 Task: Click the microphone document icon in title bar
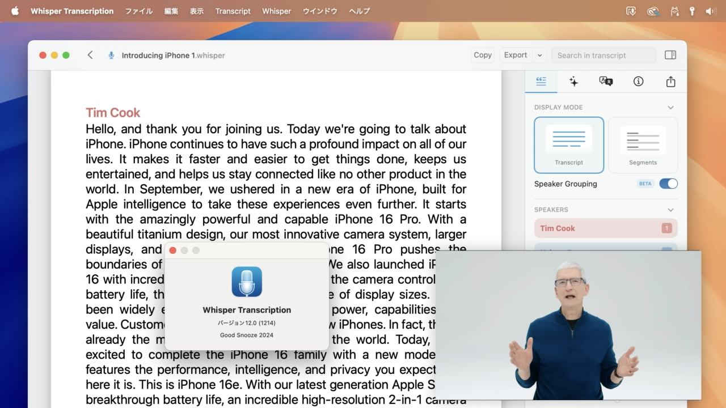[x=111, y=56]
